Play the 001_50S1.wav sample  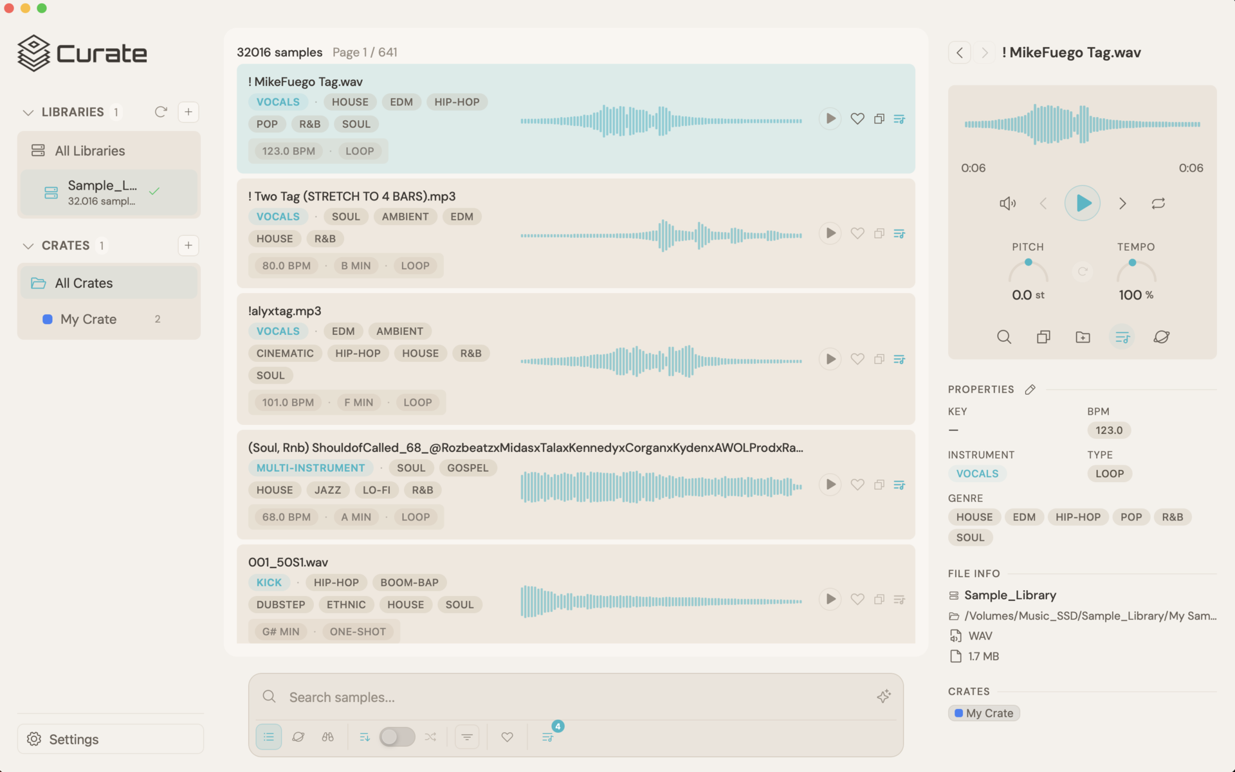point(830,599)
